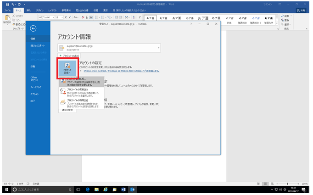Select Manage Profiles menu entry
Screen dimensions: 313x195
[81, 103]
